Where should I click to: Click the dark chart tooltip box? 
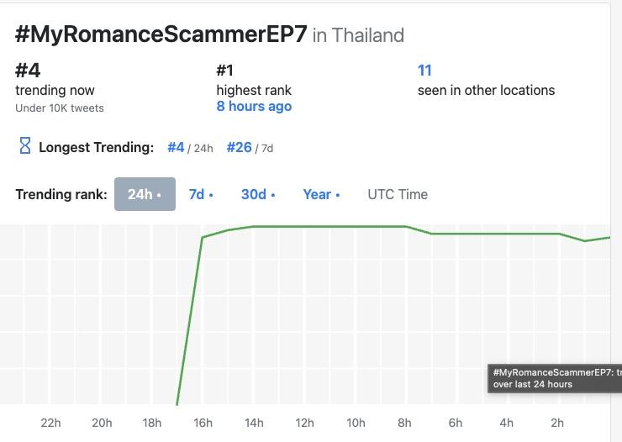(555, 377)
